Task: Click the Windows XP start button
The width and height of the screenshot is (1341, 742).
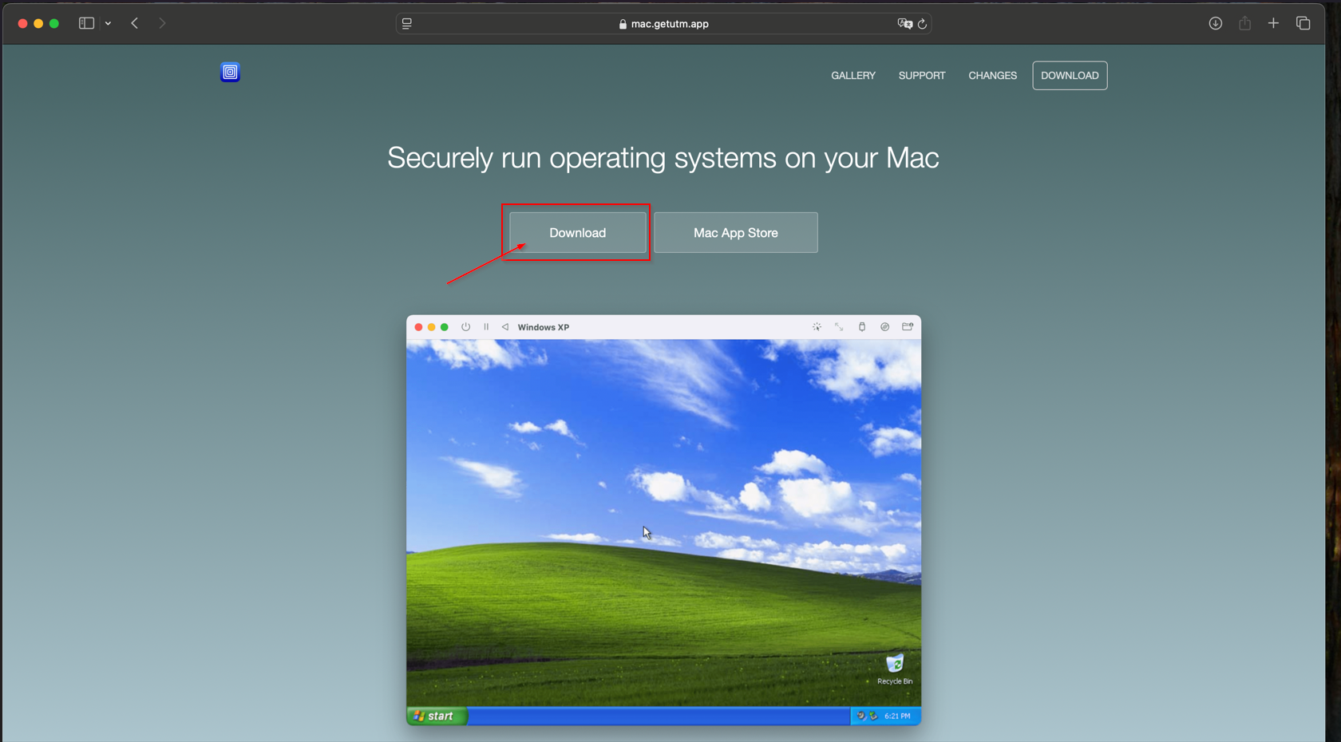Action: [437, 716]
